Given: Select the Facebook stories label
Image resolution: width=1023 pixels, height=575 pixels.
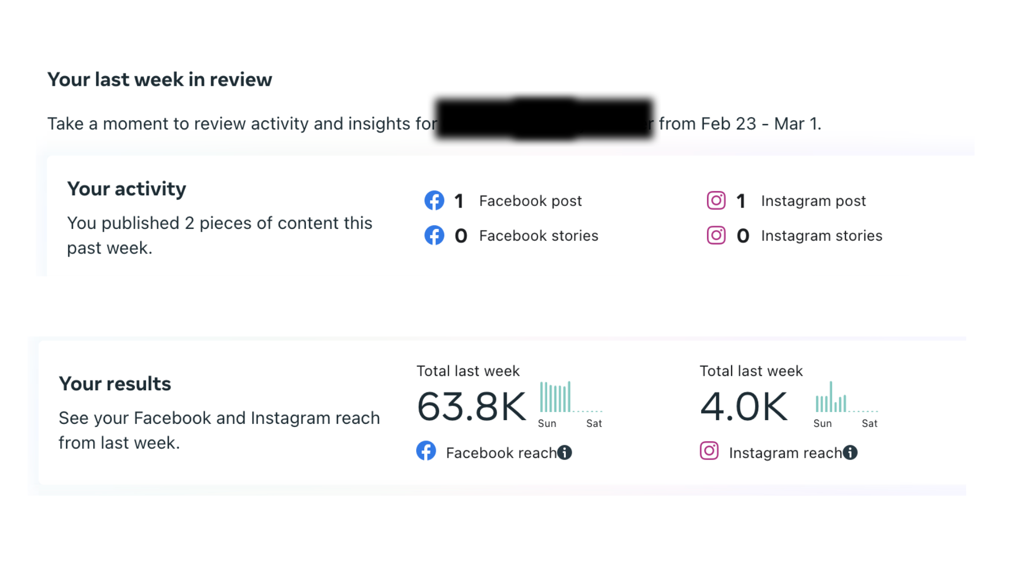Looking at the screenshot, I should [539, 236].
